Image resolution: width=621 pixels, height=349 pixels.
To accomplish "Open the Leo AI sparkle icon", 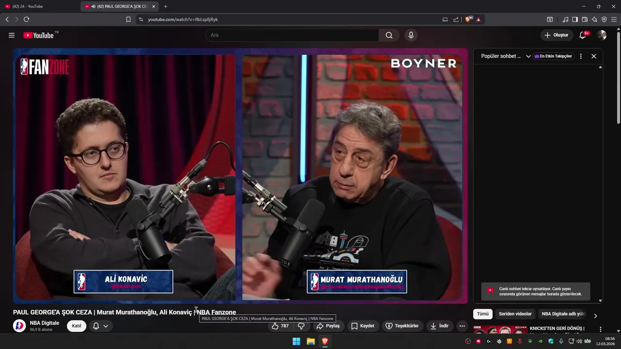I will click(x=594, y=19).
